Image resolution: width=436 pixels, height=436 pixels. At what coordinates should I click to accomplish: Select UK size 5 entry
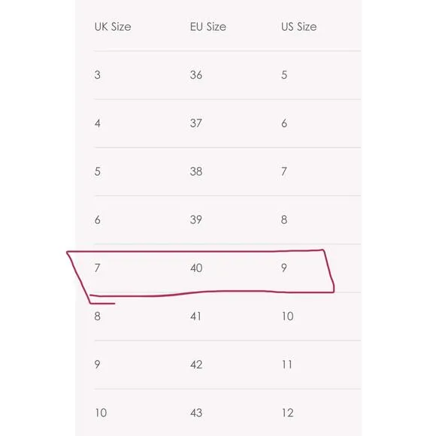click(97, 171)
